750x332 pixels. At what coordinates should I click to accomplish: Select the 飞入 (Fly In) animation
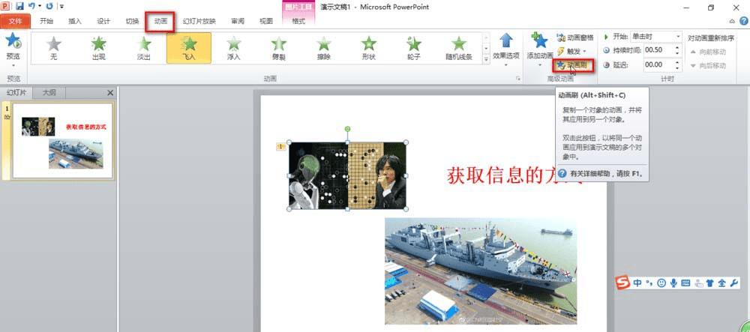pyautogui.click(x=189, y=48)
